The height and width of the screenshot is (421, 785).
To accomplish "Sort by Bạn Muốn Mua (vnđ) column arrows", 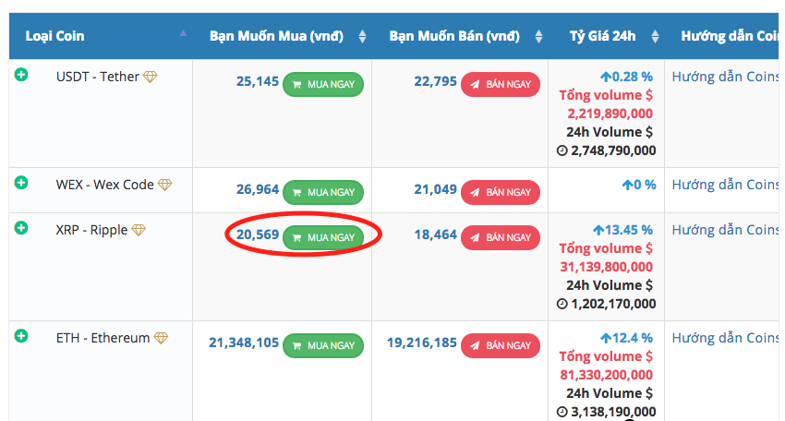I will [x=362, y=36].
